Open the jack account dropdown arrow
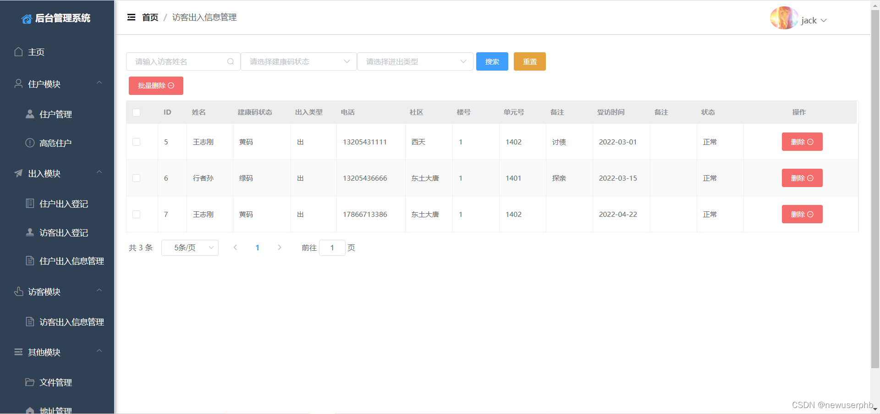This screenshot has width=880, height=414. point(824,21)
